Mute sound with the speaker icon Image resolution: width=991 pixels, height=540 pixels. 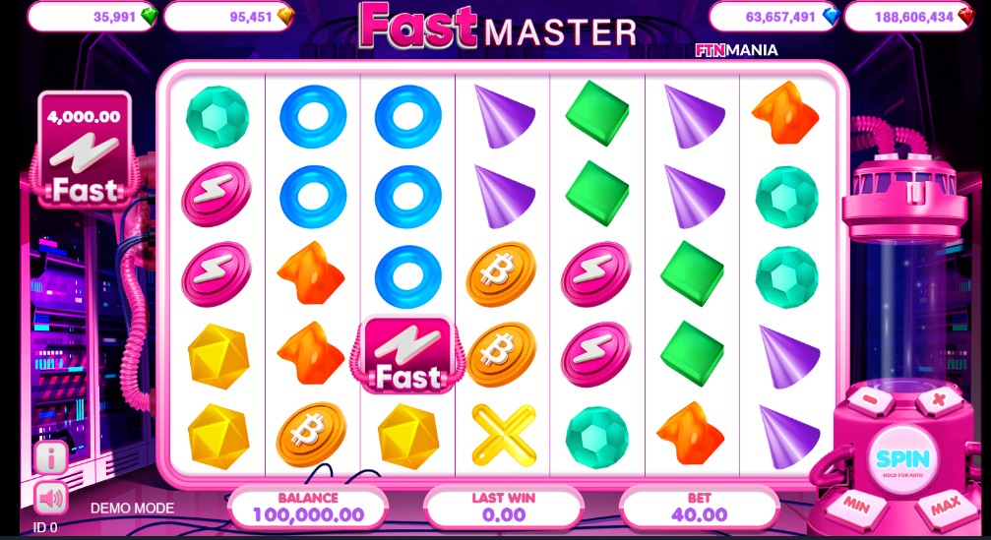click(51, 499)
